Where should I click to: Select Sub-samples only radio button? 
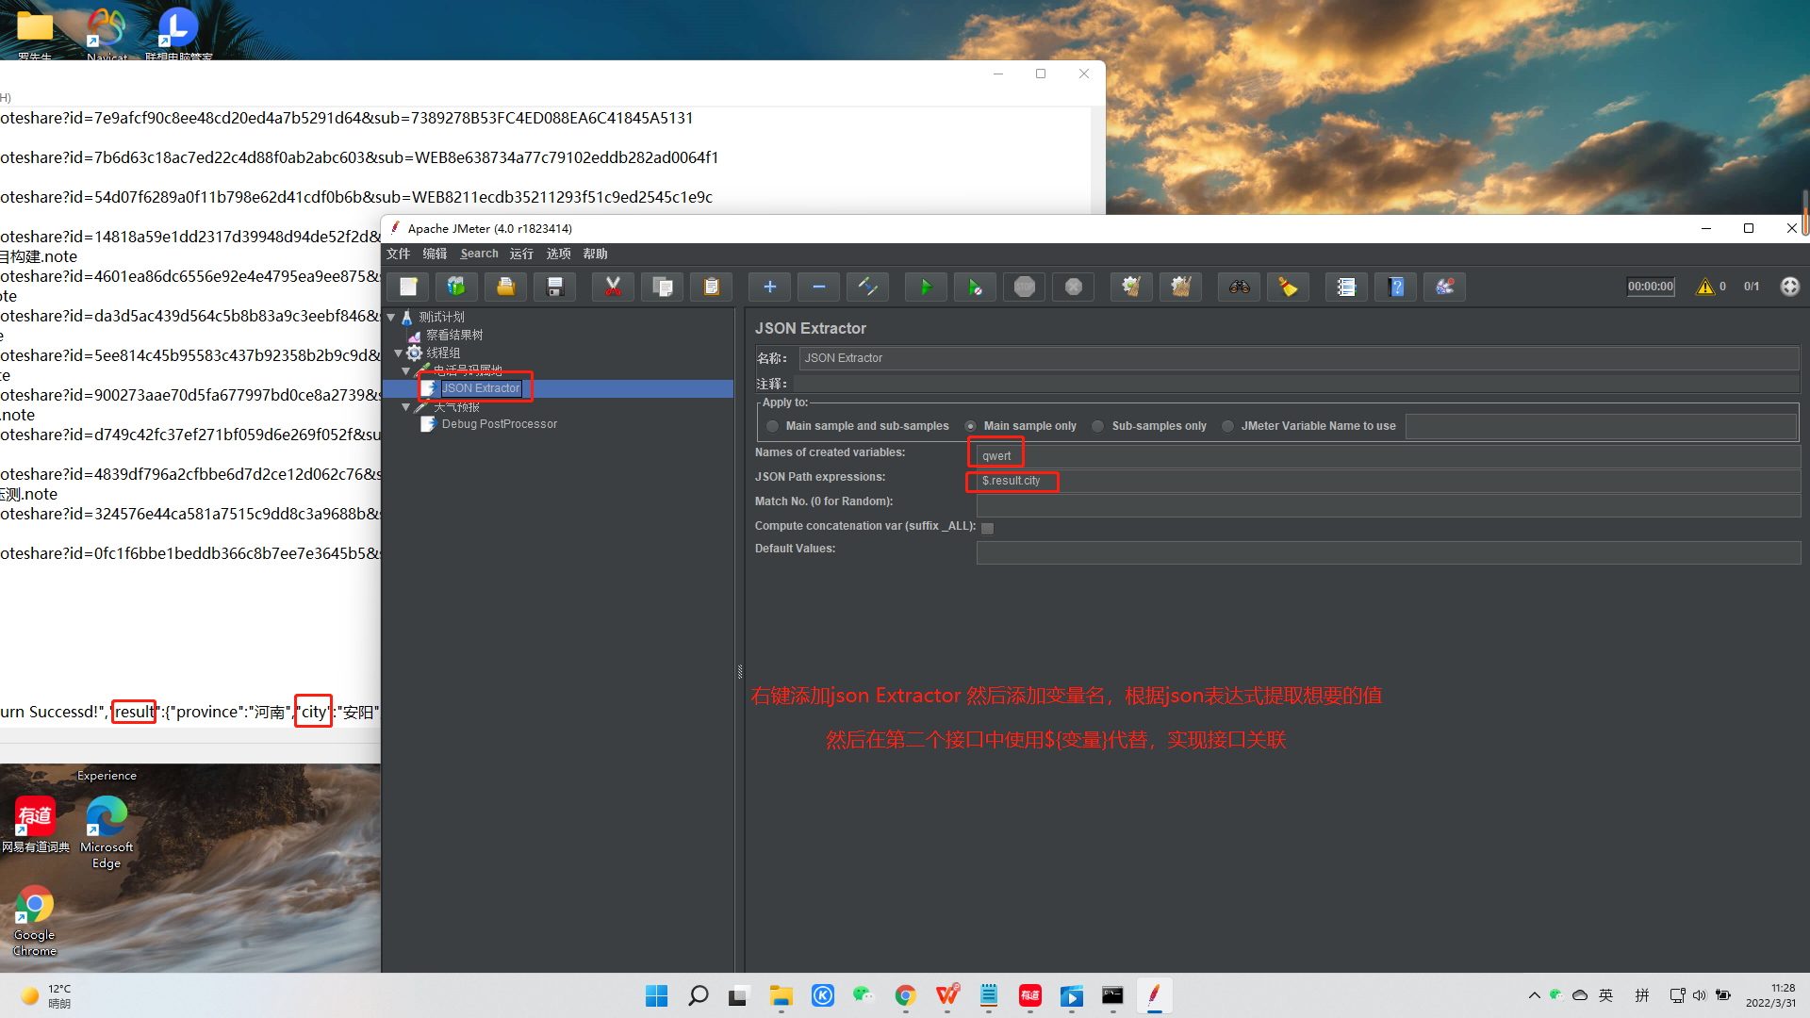click(x=1098, y=426)
